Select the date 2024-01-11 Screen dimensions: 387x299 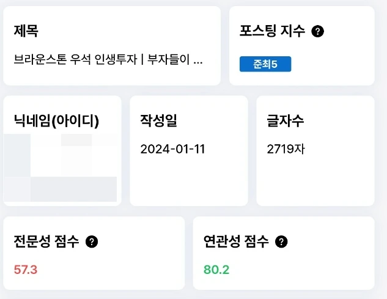(172, 149)
